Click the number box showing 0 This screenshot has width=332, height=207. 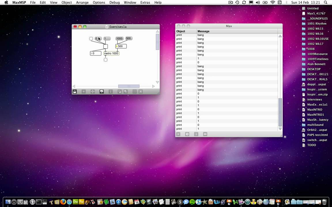point(96,53)
